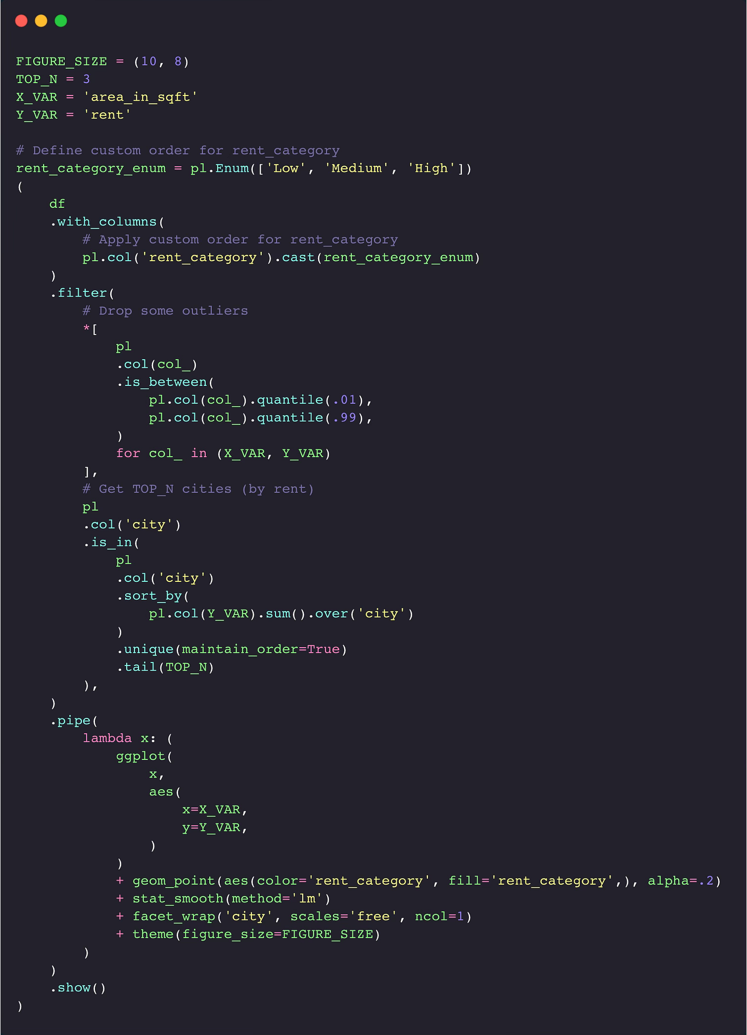Viewport: 747px width, 1035px height.
Task: Click the geom_point function name
Action: pyautogui.click(x=173, y=881)
